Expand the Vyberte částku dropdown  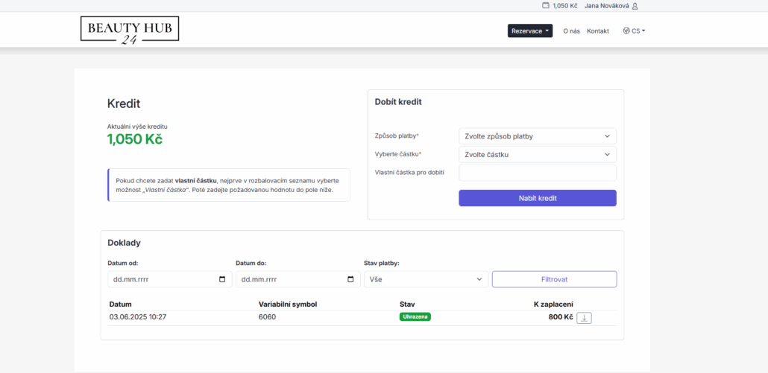[537, 155]
